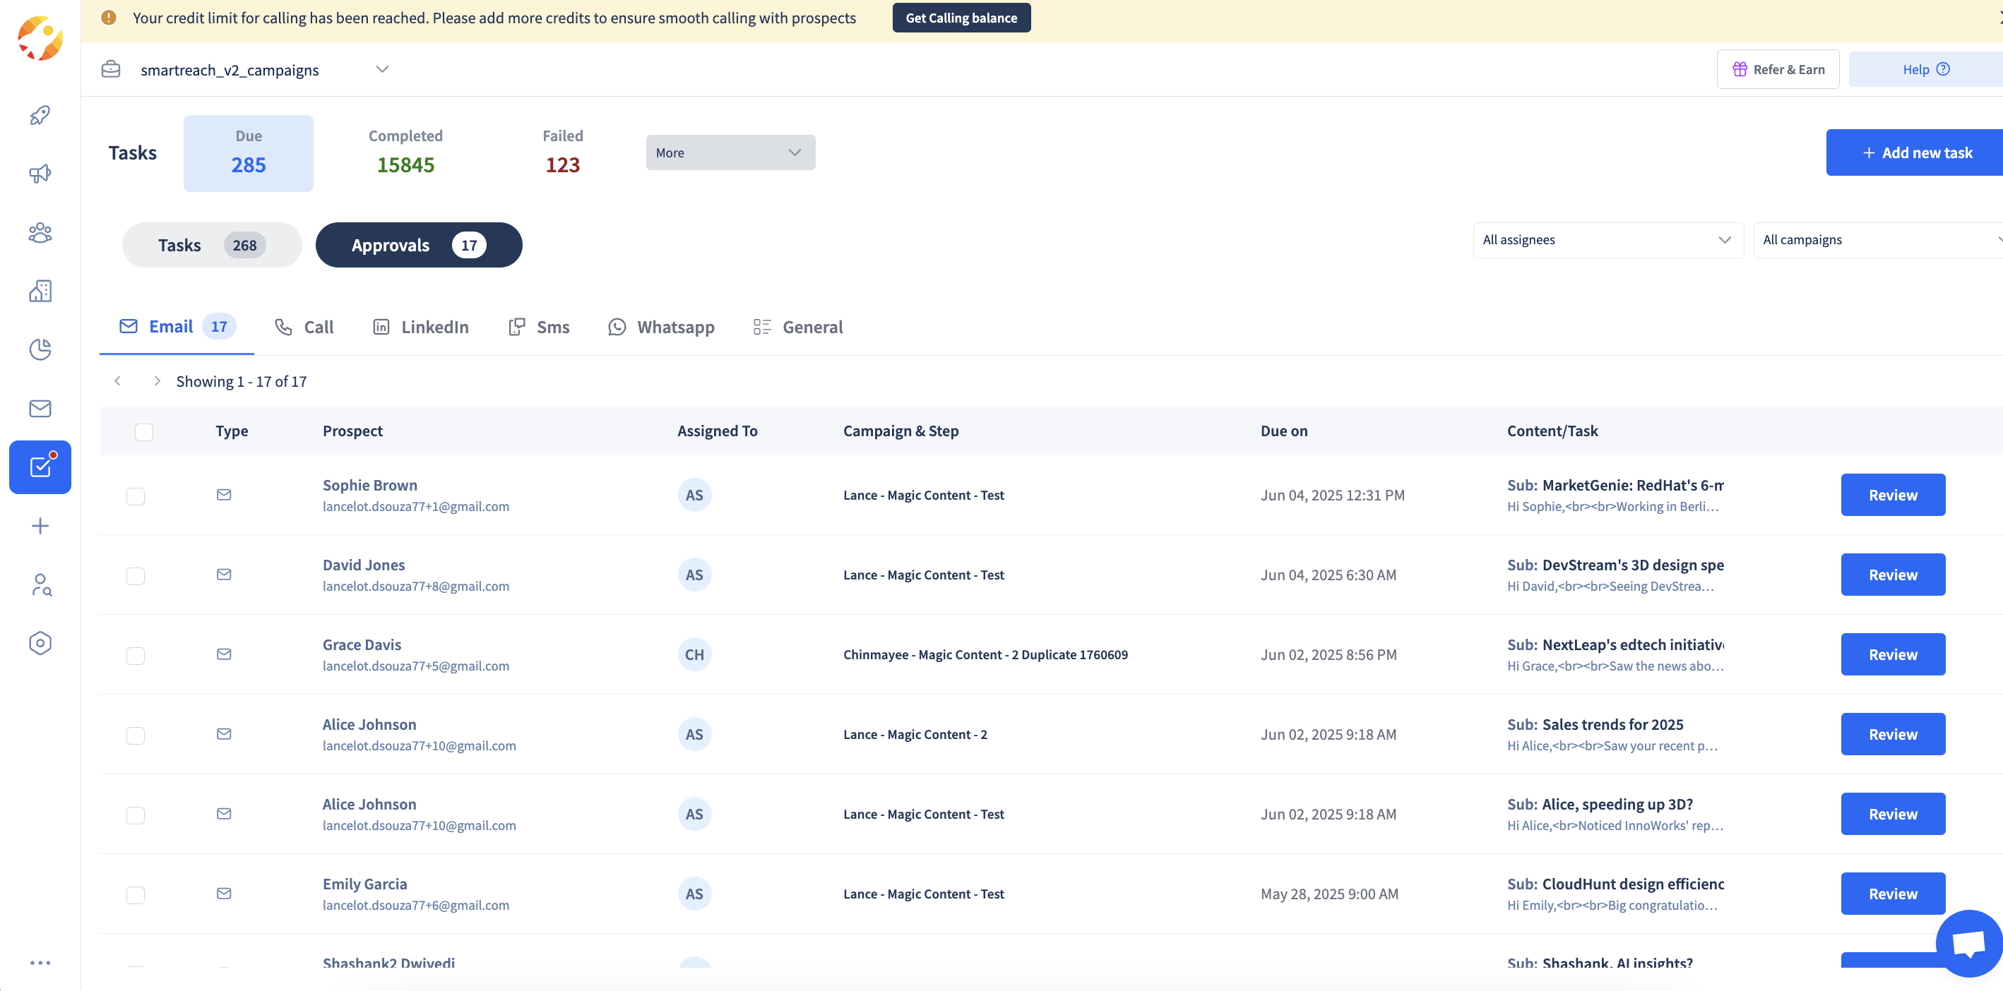Open the settings hexagon icon
Screen dimensions: 2003x991
pyautogui.click(x=40, y=643)
